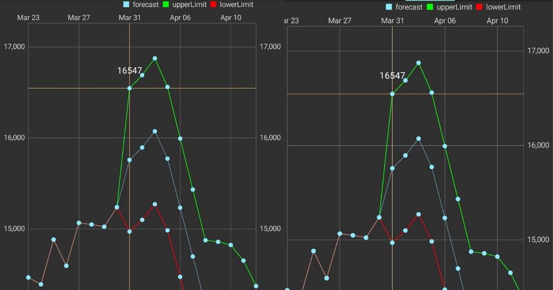
Task: Select the peak upperLimit data point in left chart
Action: tap(155, 58)
